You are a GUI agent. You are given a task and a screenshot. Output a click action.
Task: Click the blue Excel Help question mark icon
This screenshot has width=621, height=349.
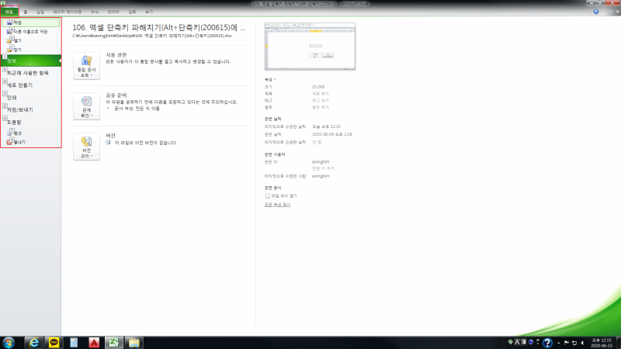coord(595,12)
